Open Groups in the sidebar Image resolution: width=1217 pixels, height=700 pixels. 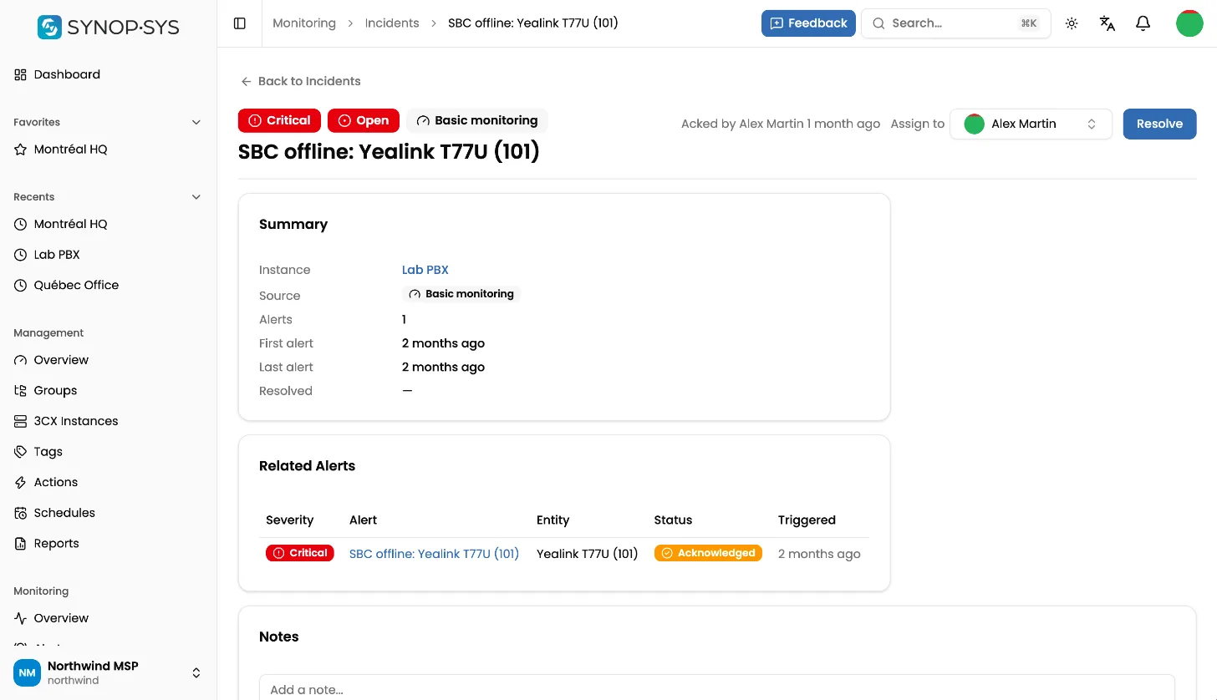pyautogui.click(x=55, y=391)
